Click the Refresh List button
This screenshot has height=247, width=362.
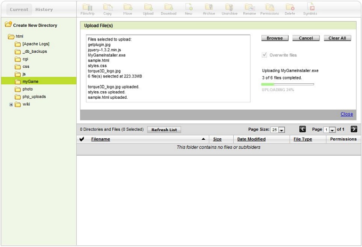(x=164, y=130)
